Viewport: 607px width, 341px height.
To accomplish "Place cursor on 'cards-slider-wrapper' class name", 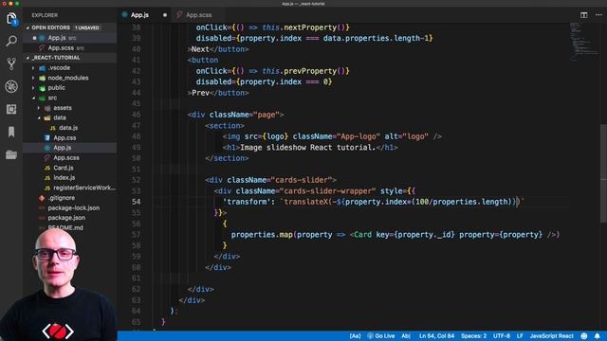I will [327, 190].
